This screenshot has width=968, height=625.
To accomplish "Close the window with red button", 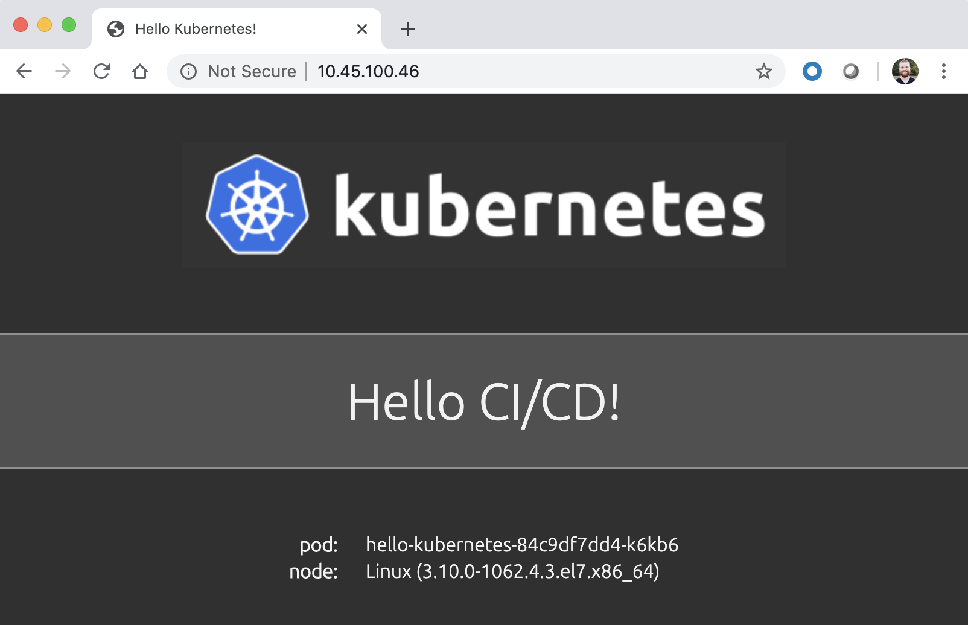I will coord(21,25).
